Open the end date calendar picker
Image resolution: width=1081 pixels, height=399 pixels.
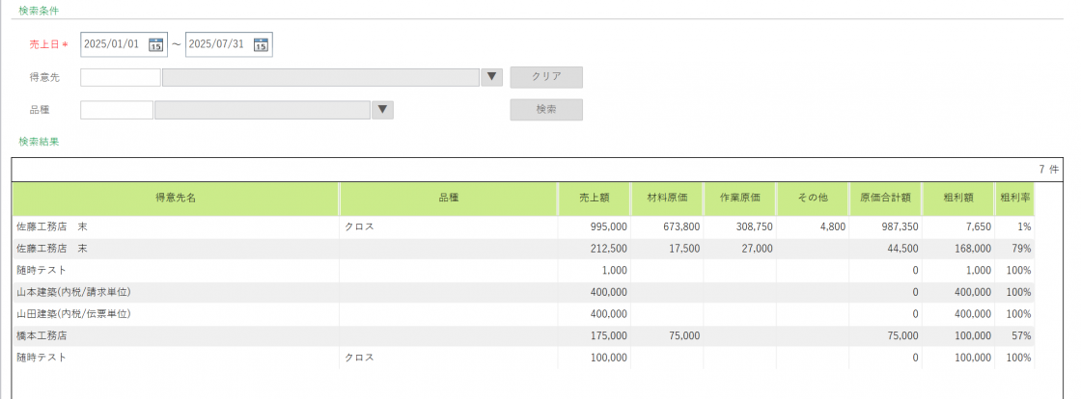click(x=261, y=44)
